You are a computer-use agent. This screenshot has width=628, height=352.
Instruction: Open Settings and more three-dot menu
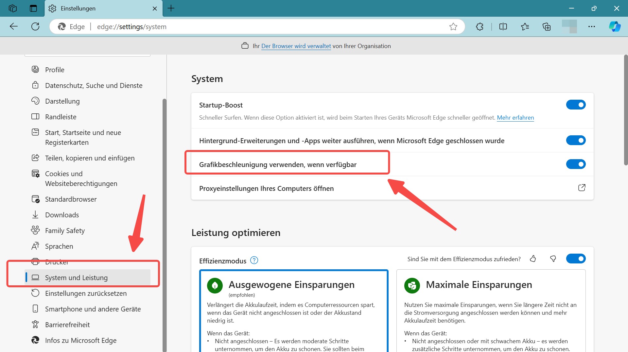[591, 26]
